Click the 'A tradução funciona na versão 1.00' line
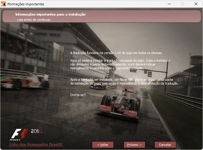Screen dimensions: 203x150 click(116, 53)
